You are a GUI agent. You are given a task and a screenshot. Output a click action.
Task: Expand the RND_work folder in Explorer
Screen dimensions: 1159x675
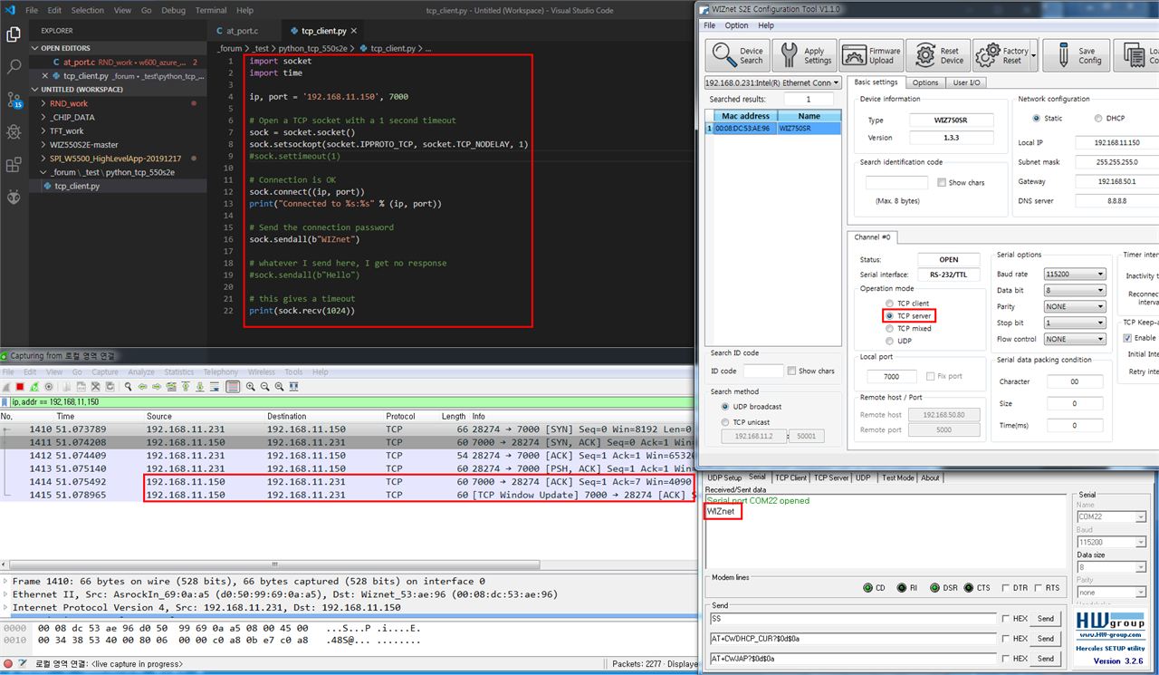tap(118, 103)
